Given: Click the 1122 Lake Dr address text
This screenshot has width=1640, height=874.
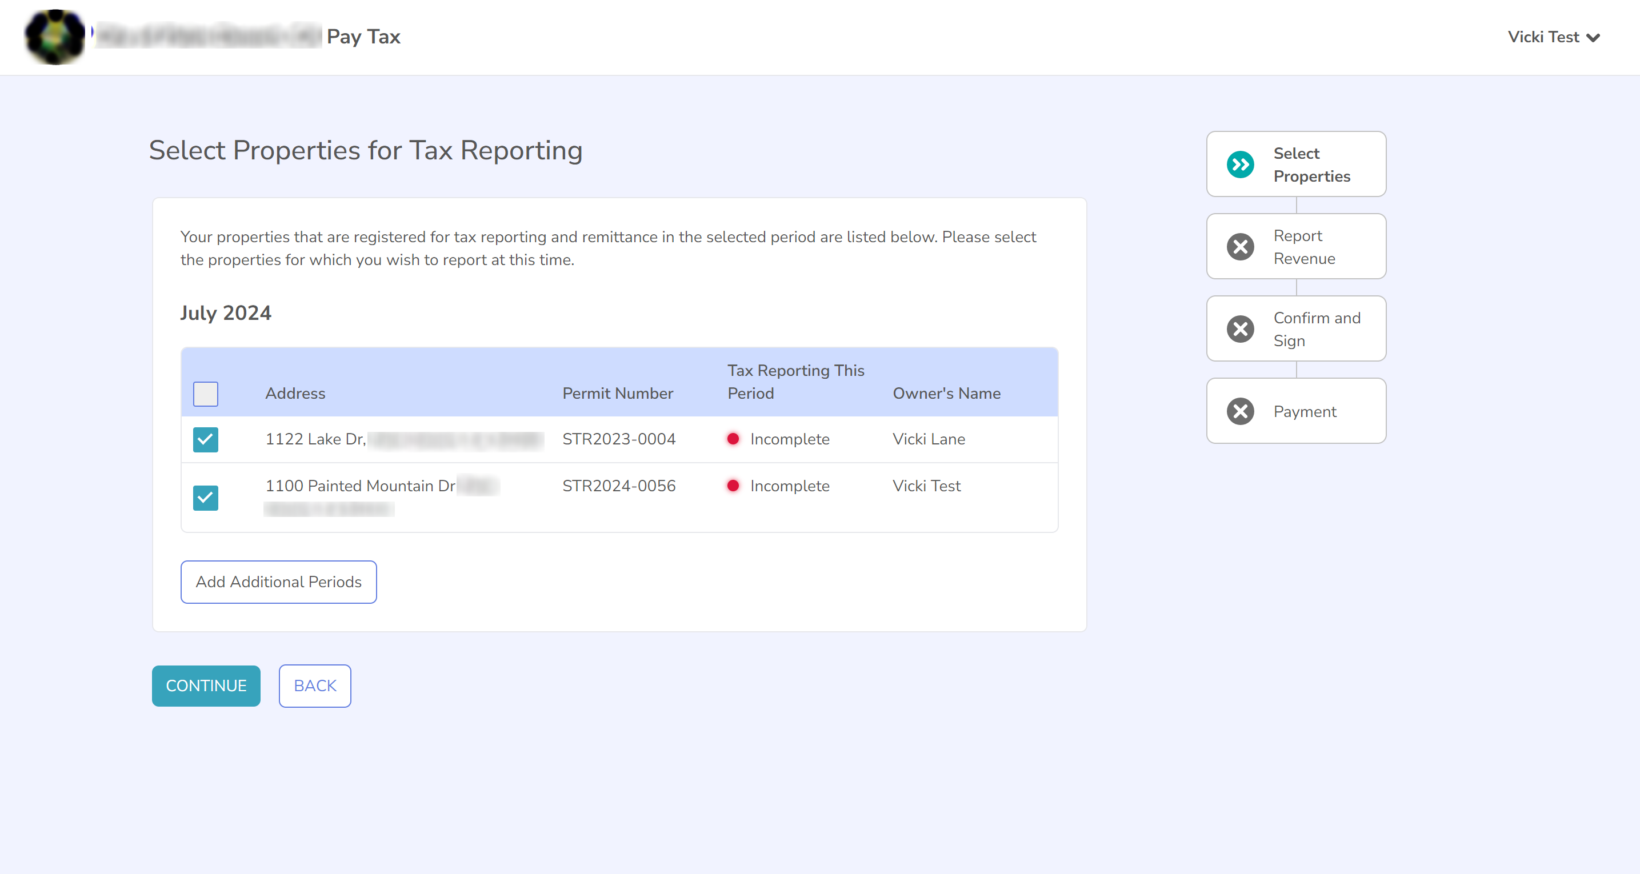Looking at the screenshot, I should coord(316,439).
